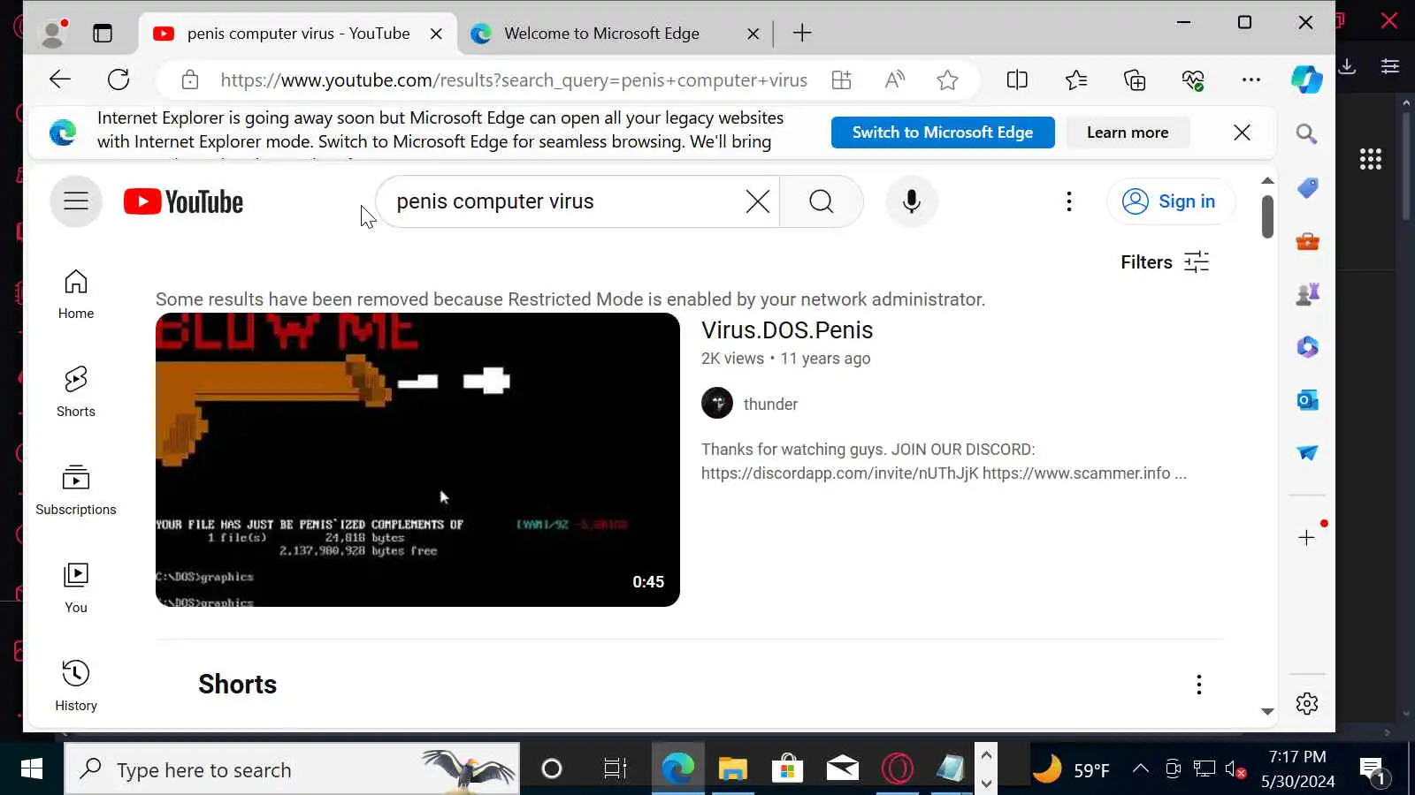Open Microsoft 365 in sidebar
The width and height of the screenshot is (1415, 795).
tap(1307, 347)
